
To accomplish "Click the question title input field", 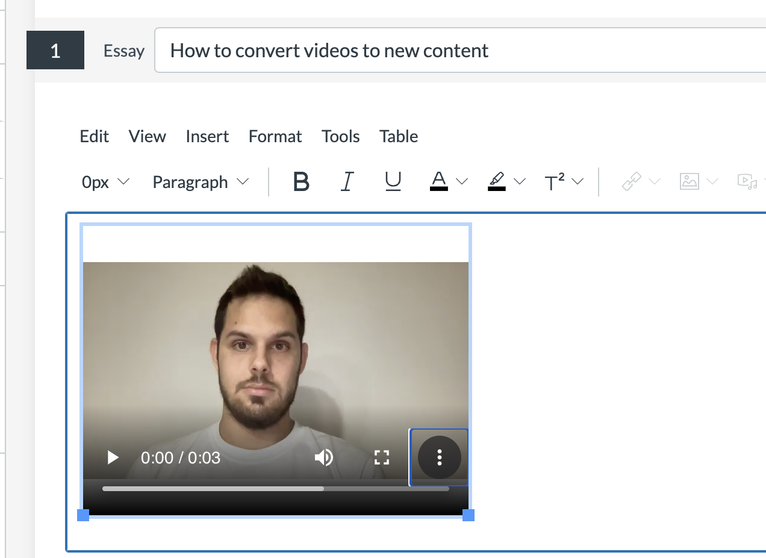I will pyautogui.click(x=460, y=50).
